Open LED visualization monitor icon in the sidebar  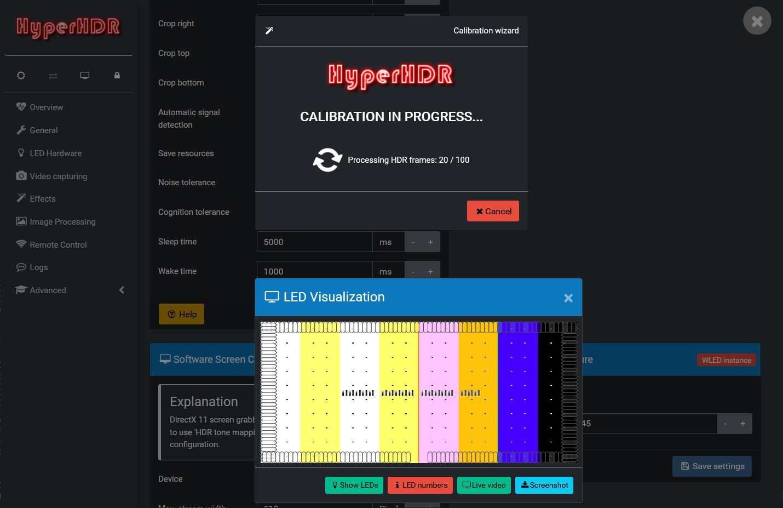click(x=85, y=76)
